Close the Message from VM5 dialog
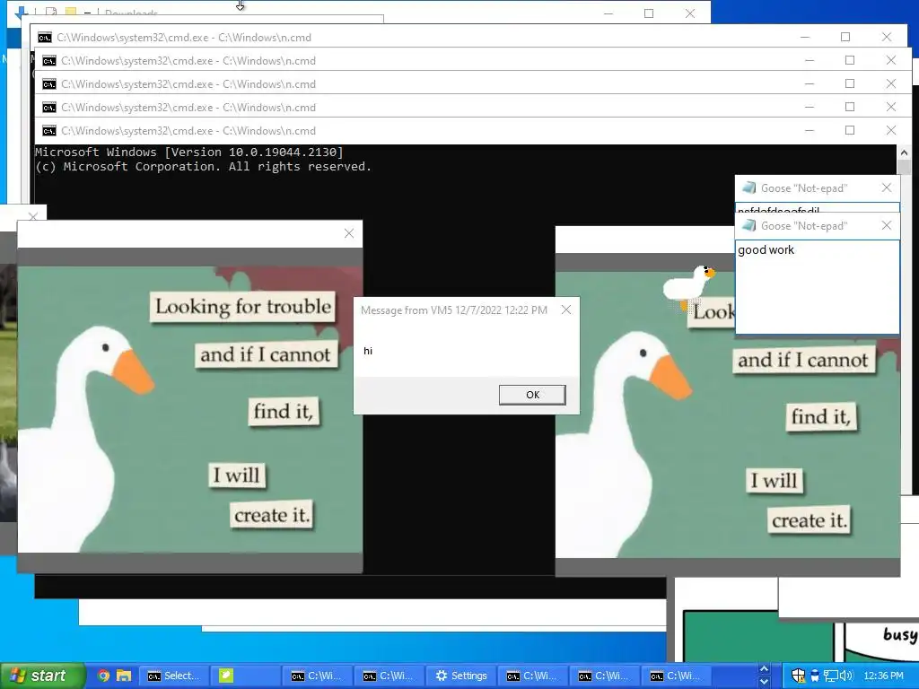 pos(566,310)
